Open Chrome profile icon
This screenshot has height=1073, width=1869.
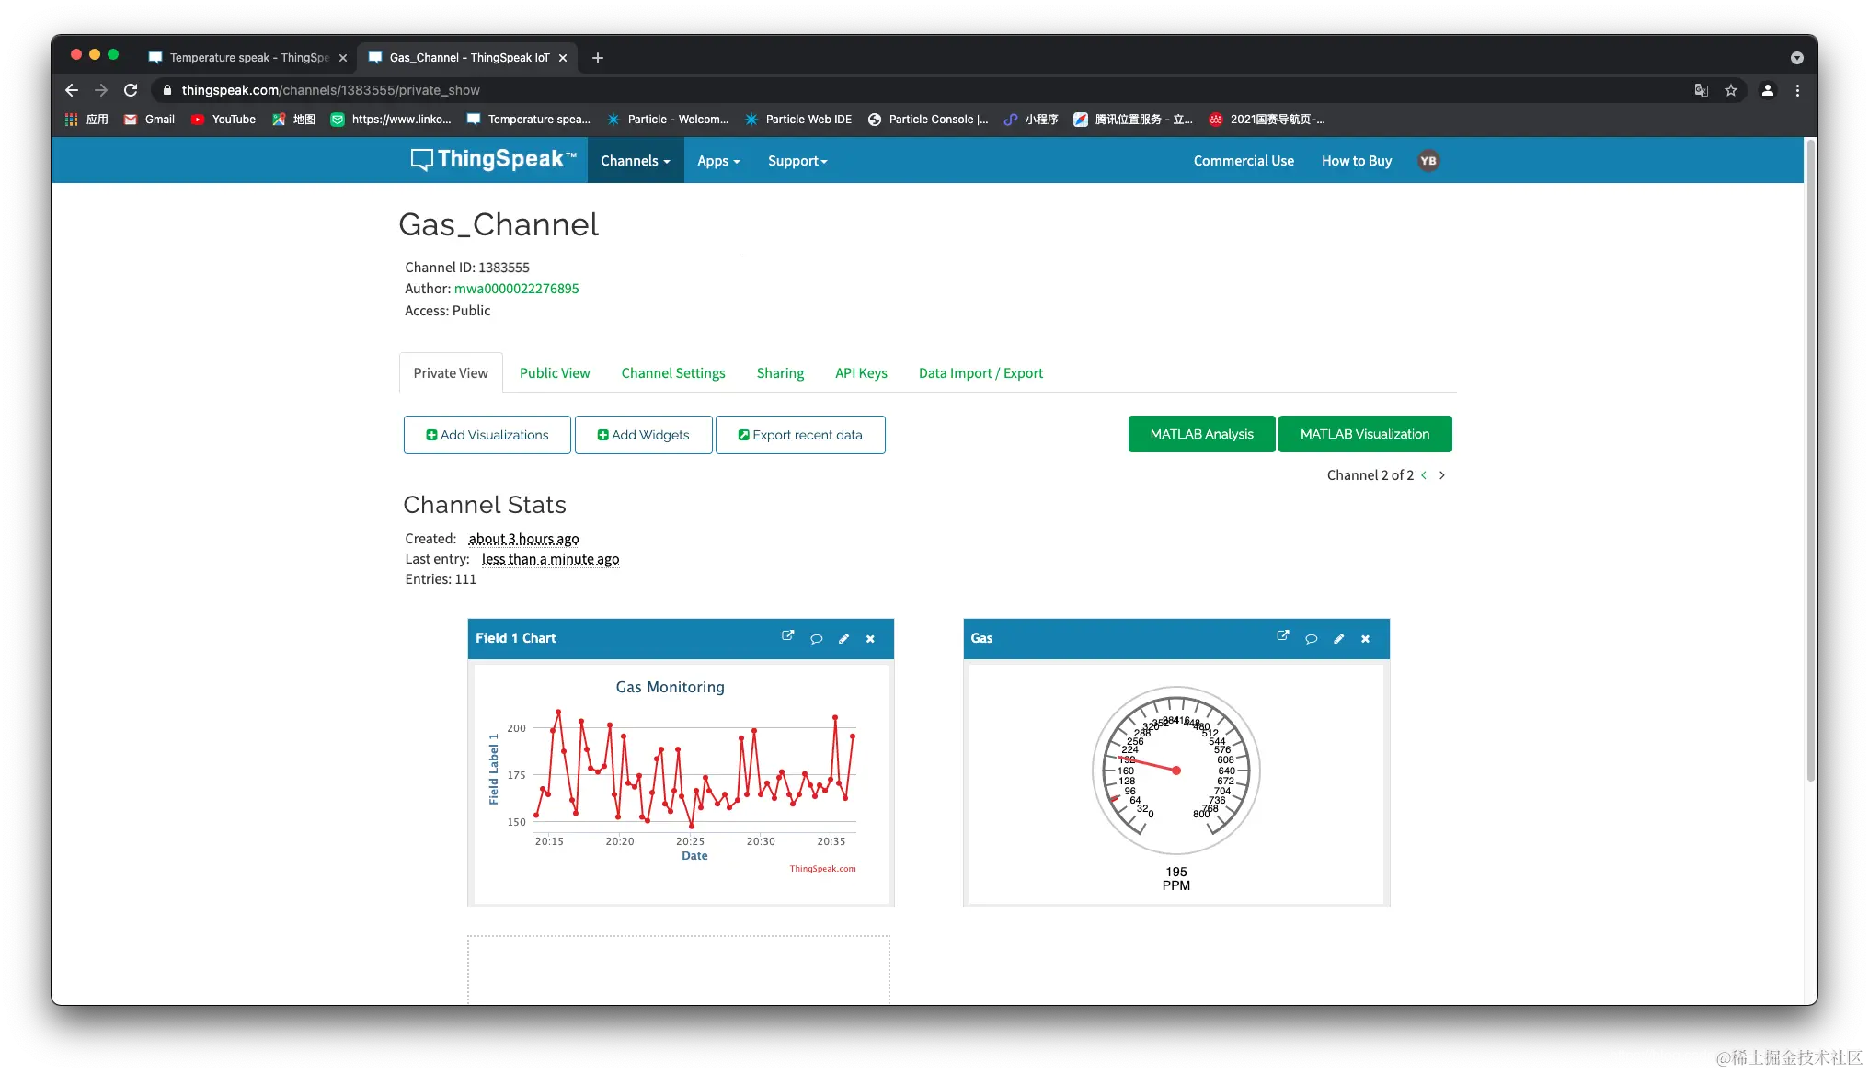(x=1767, y=90)
